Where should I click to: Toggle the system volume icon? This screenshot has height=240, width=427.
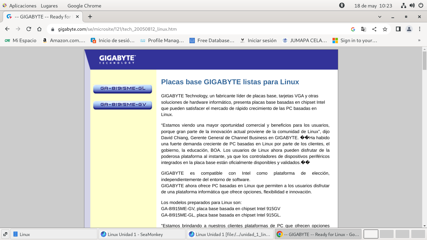click(x=412, y=6)
